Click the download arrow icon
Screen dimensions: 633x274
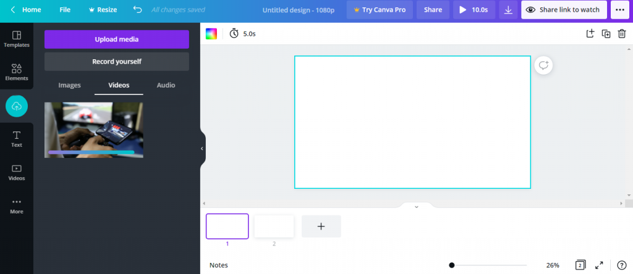pyautogui.click(x=508, y=10)
